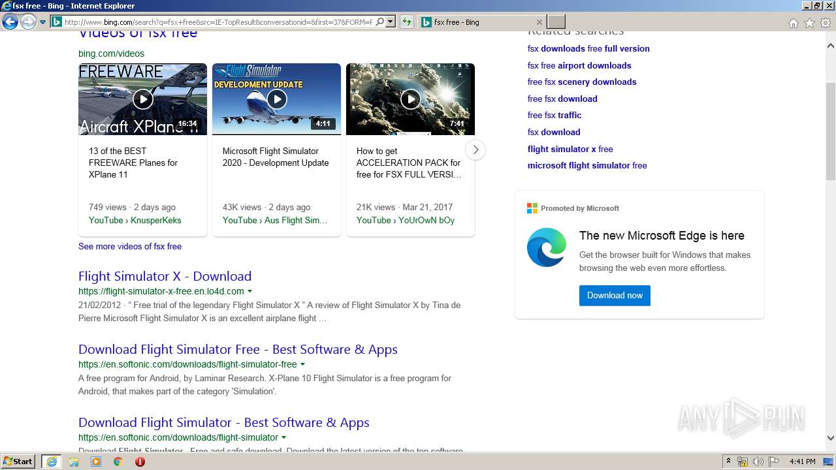The height and width of the screenshot is (470, 836).
Task: Click Internet Explorer taskbar icon
Action: point(52,462)
